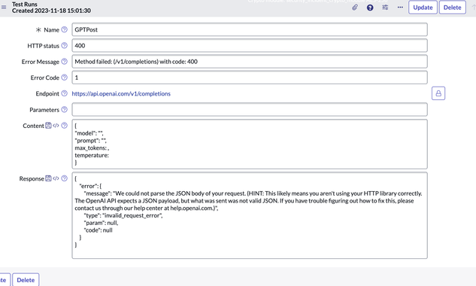Show help for the HTTP status field

click(x=64, y=46)
